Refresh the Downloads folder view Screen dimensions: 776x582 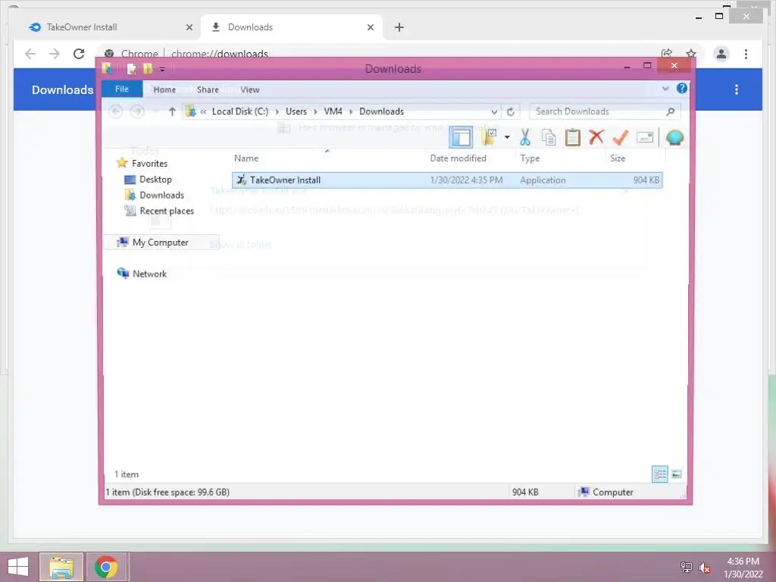click(x=511, y=112)
